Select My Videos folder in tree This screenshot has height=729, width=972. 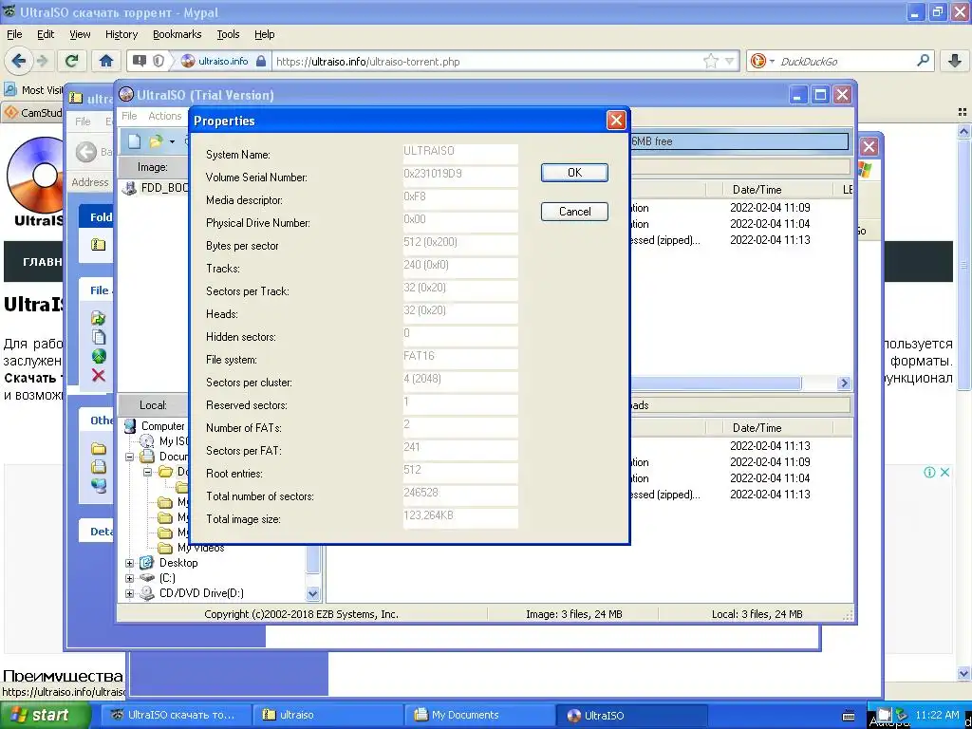pos(201,548)
